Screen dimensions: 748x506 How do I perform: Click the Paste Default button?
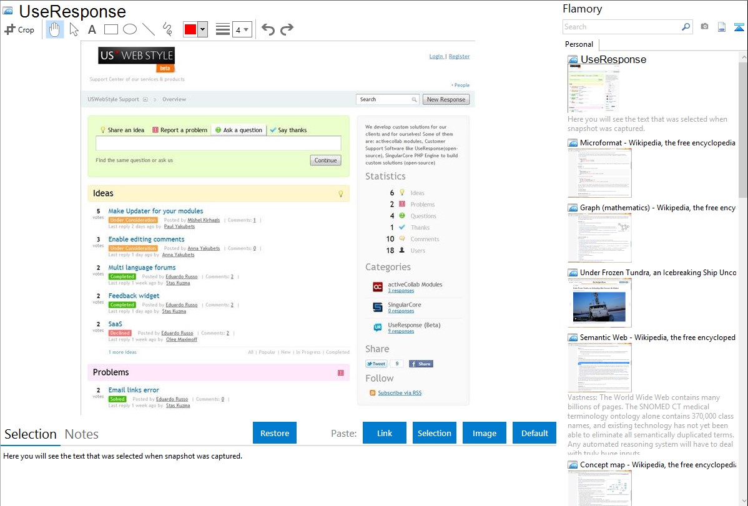(x=534, y=433)
